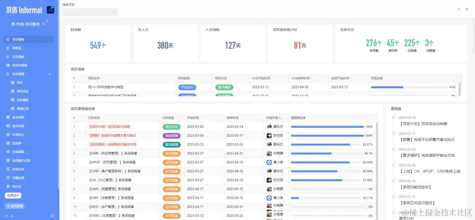Click the grid icon beside 任务模板 submenu
This screenshot has width=475, height=220.
[x=13, y=100]
